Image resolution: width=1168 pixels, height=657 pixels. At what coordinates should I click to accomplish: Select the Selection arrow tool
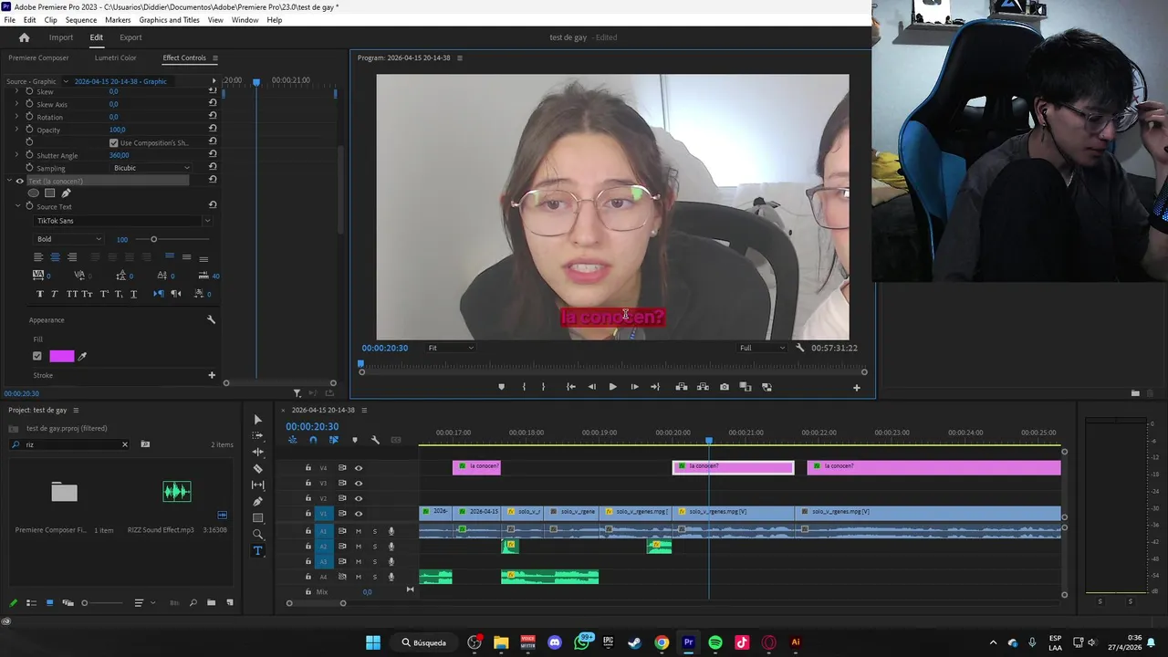[258, 420]
